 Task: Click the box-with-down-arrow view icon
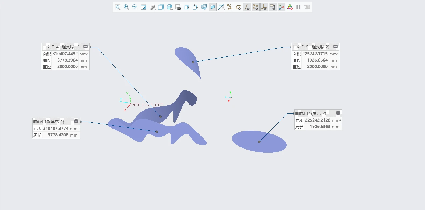click(195, 7)
